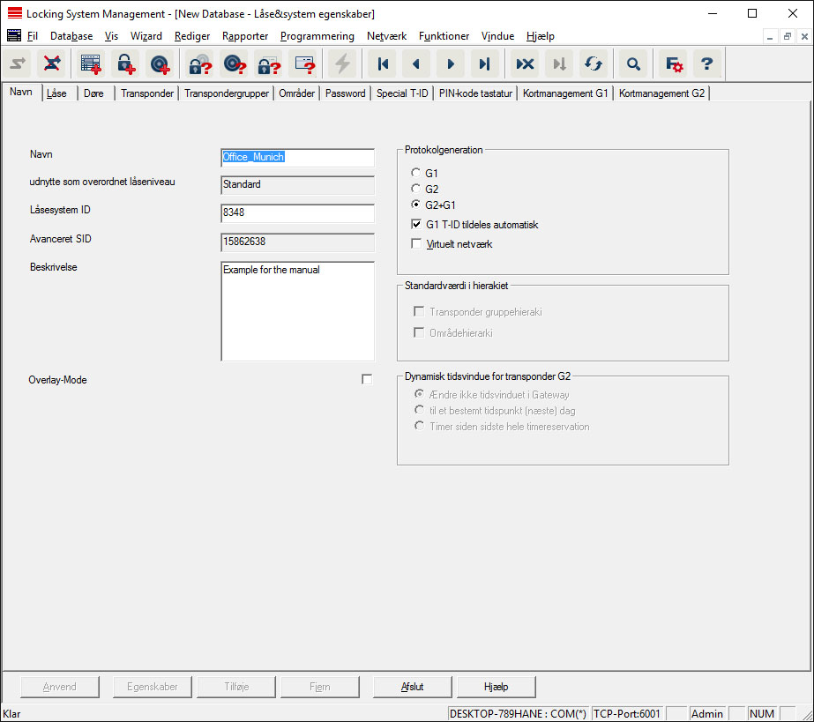
Task: Open the Database menu
Action: coord(71,36)
